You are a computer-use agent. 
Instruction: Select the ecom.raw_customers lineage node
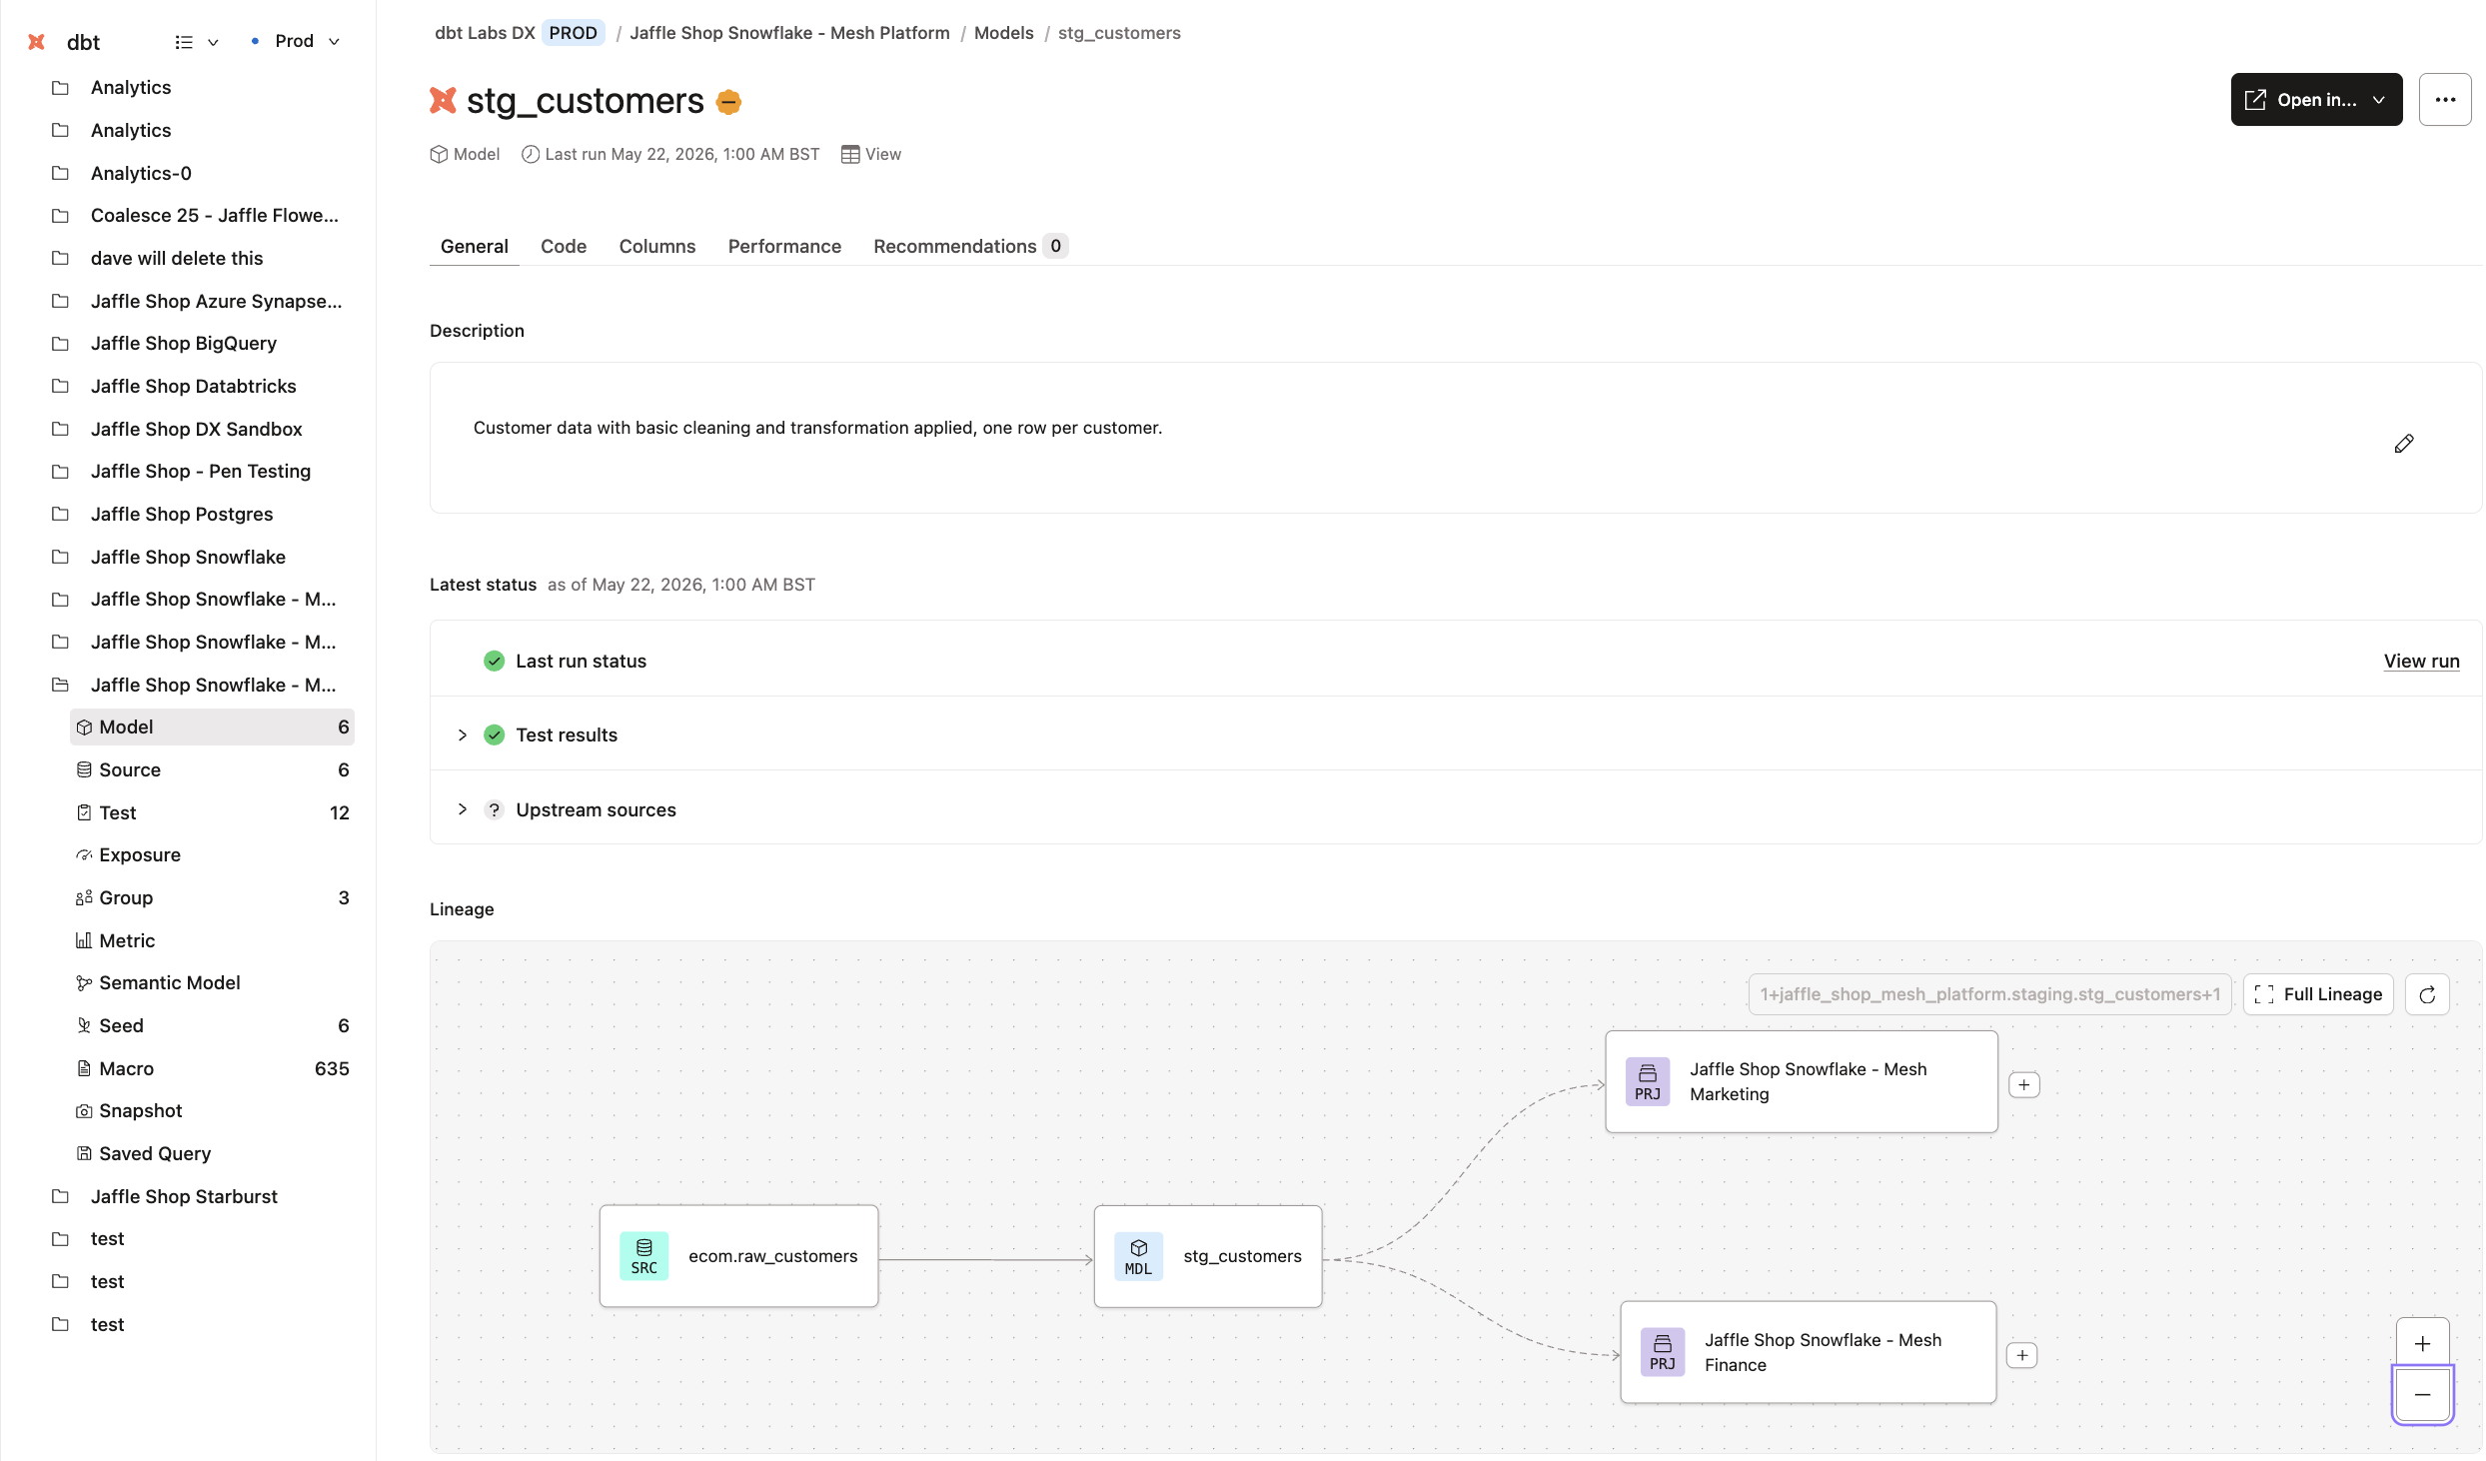738,1256
